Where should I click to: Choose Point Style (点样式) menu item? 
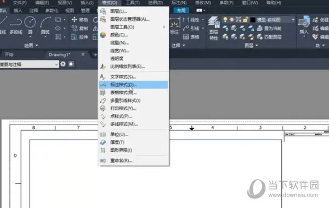point(133,116)
